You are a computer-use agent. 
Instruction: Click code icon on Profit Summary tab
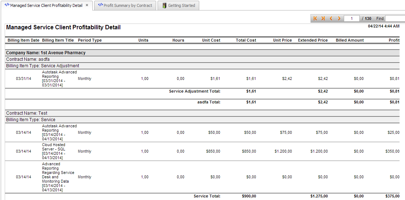click(x=100, y=5)
